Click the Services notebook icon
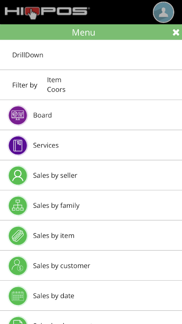Viewport: 182px width, 324px height. 18,145
